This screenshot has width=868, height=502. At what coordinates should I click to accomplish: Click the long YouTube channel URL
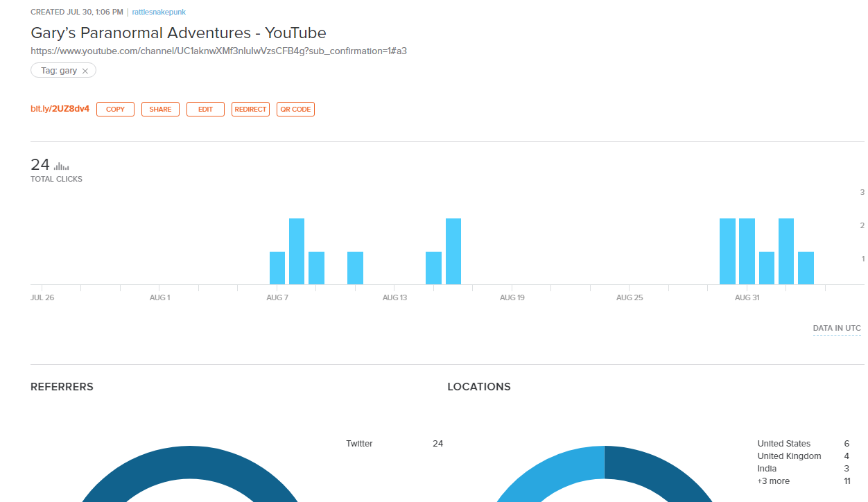pyautogui.click(x=218, y=51)
